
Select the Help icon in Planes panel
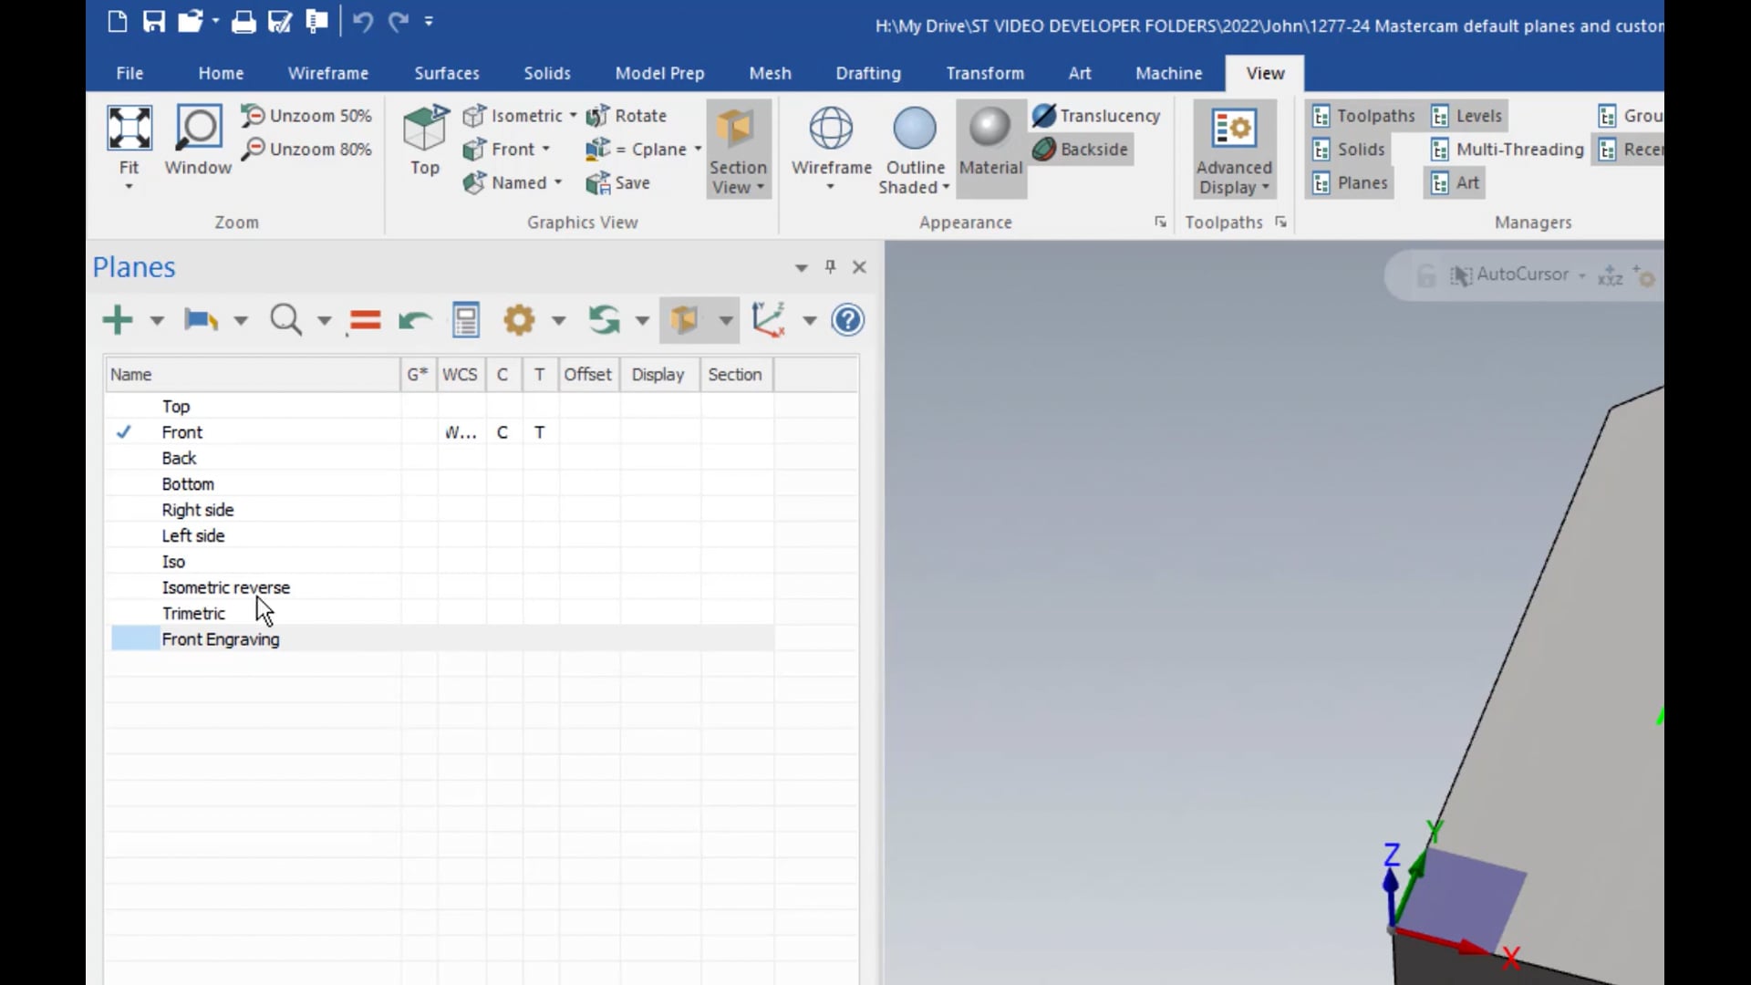(x=848, y=318)
